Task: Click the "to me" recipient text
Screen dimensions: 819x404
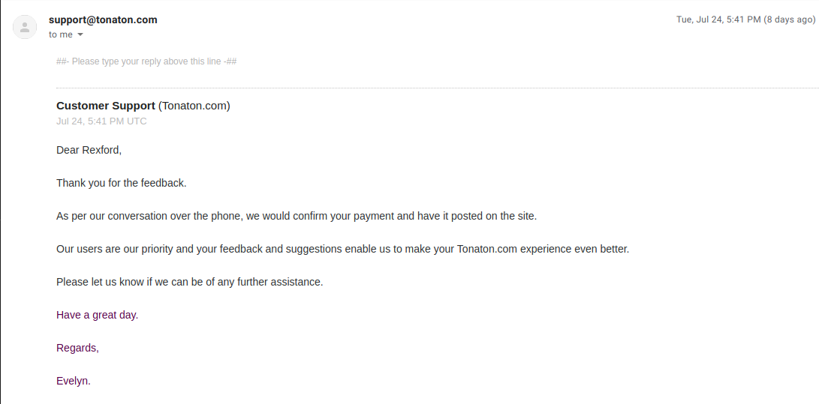Action: click(61, 34)
